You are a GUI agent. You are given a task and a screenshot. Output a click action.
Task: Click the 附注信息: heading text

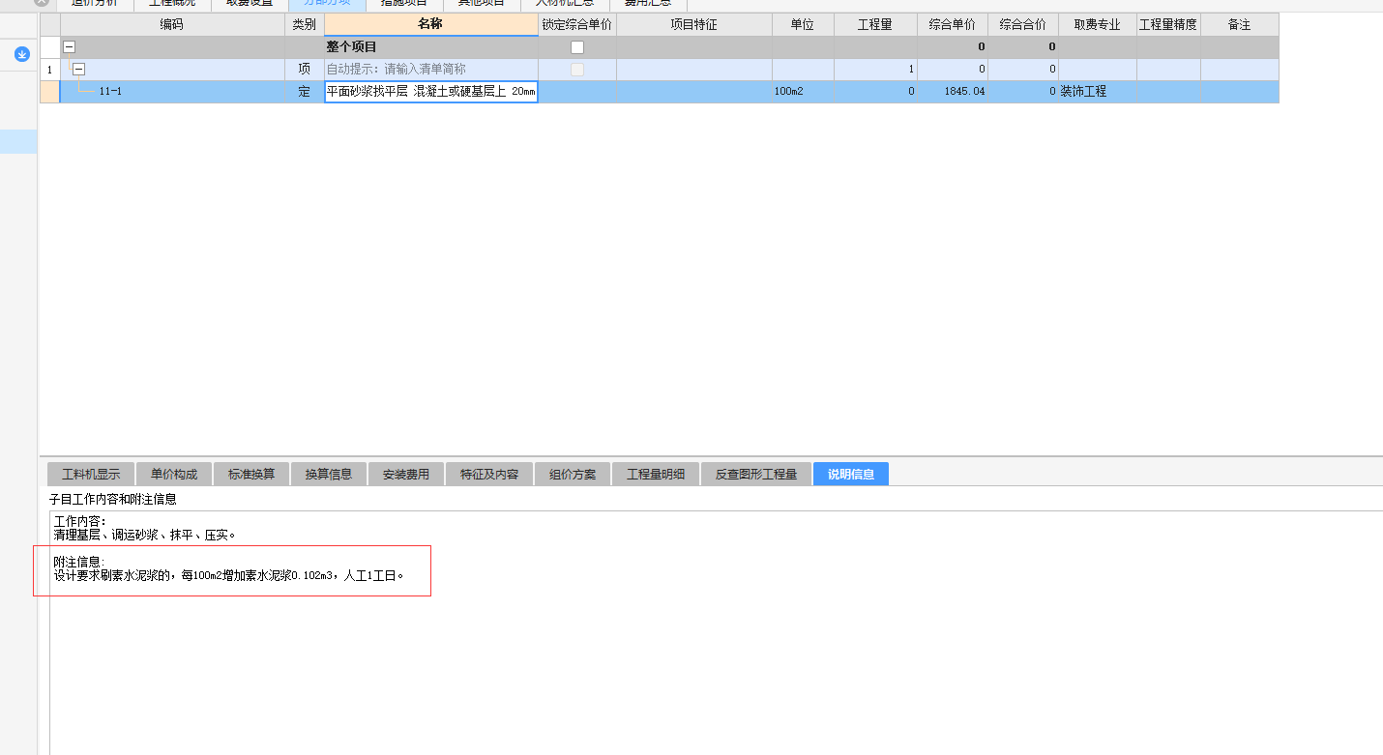click(x=79, y=563)
